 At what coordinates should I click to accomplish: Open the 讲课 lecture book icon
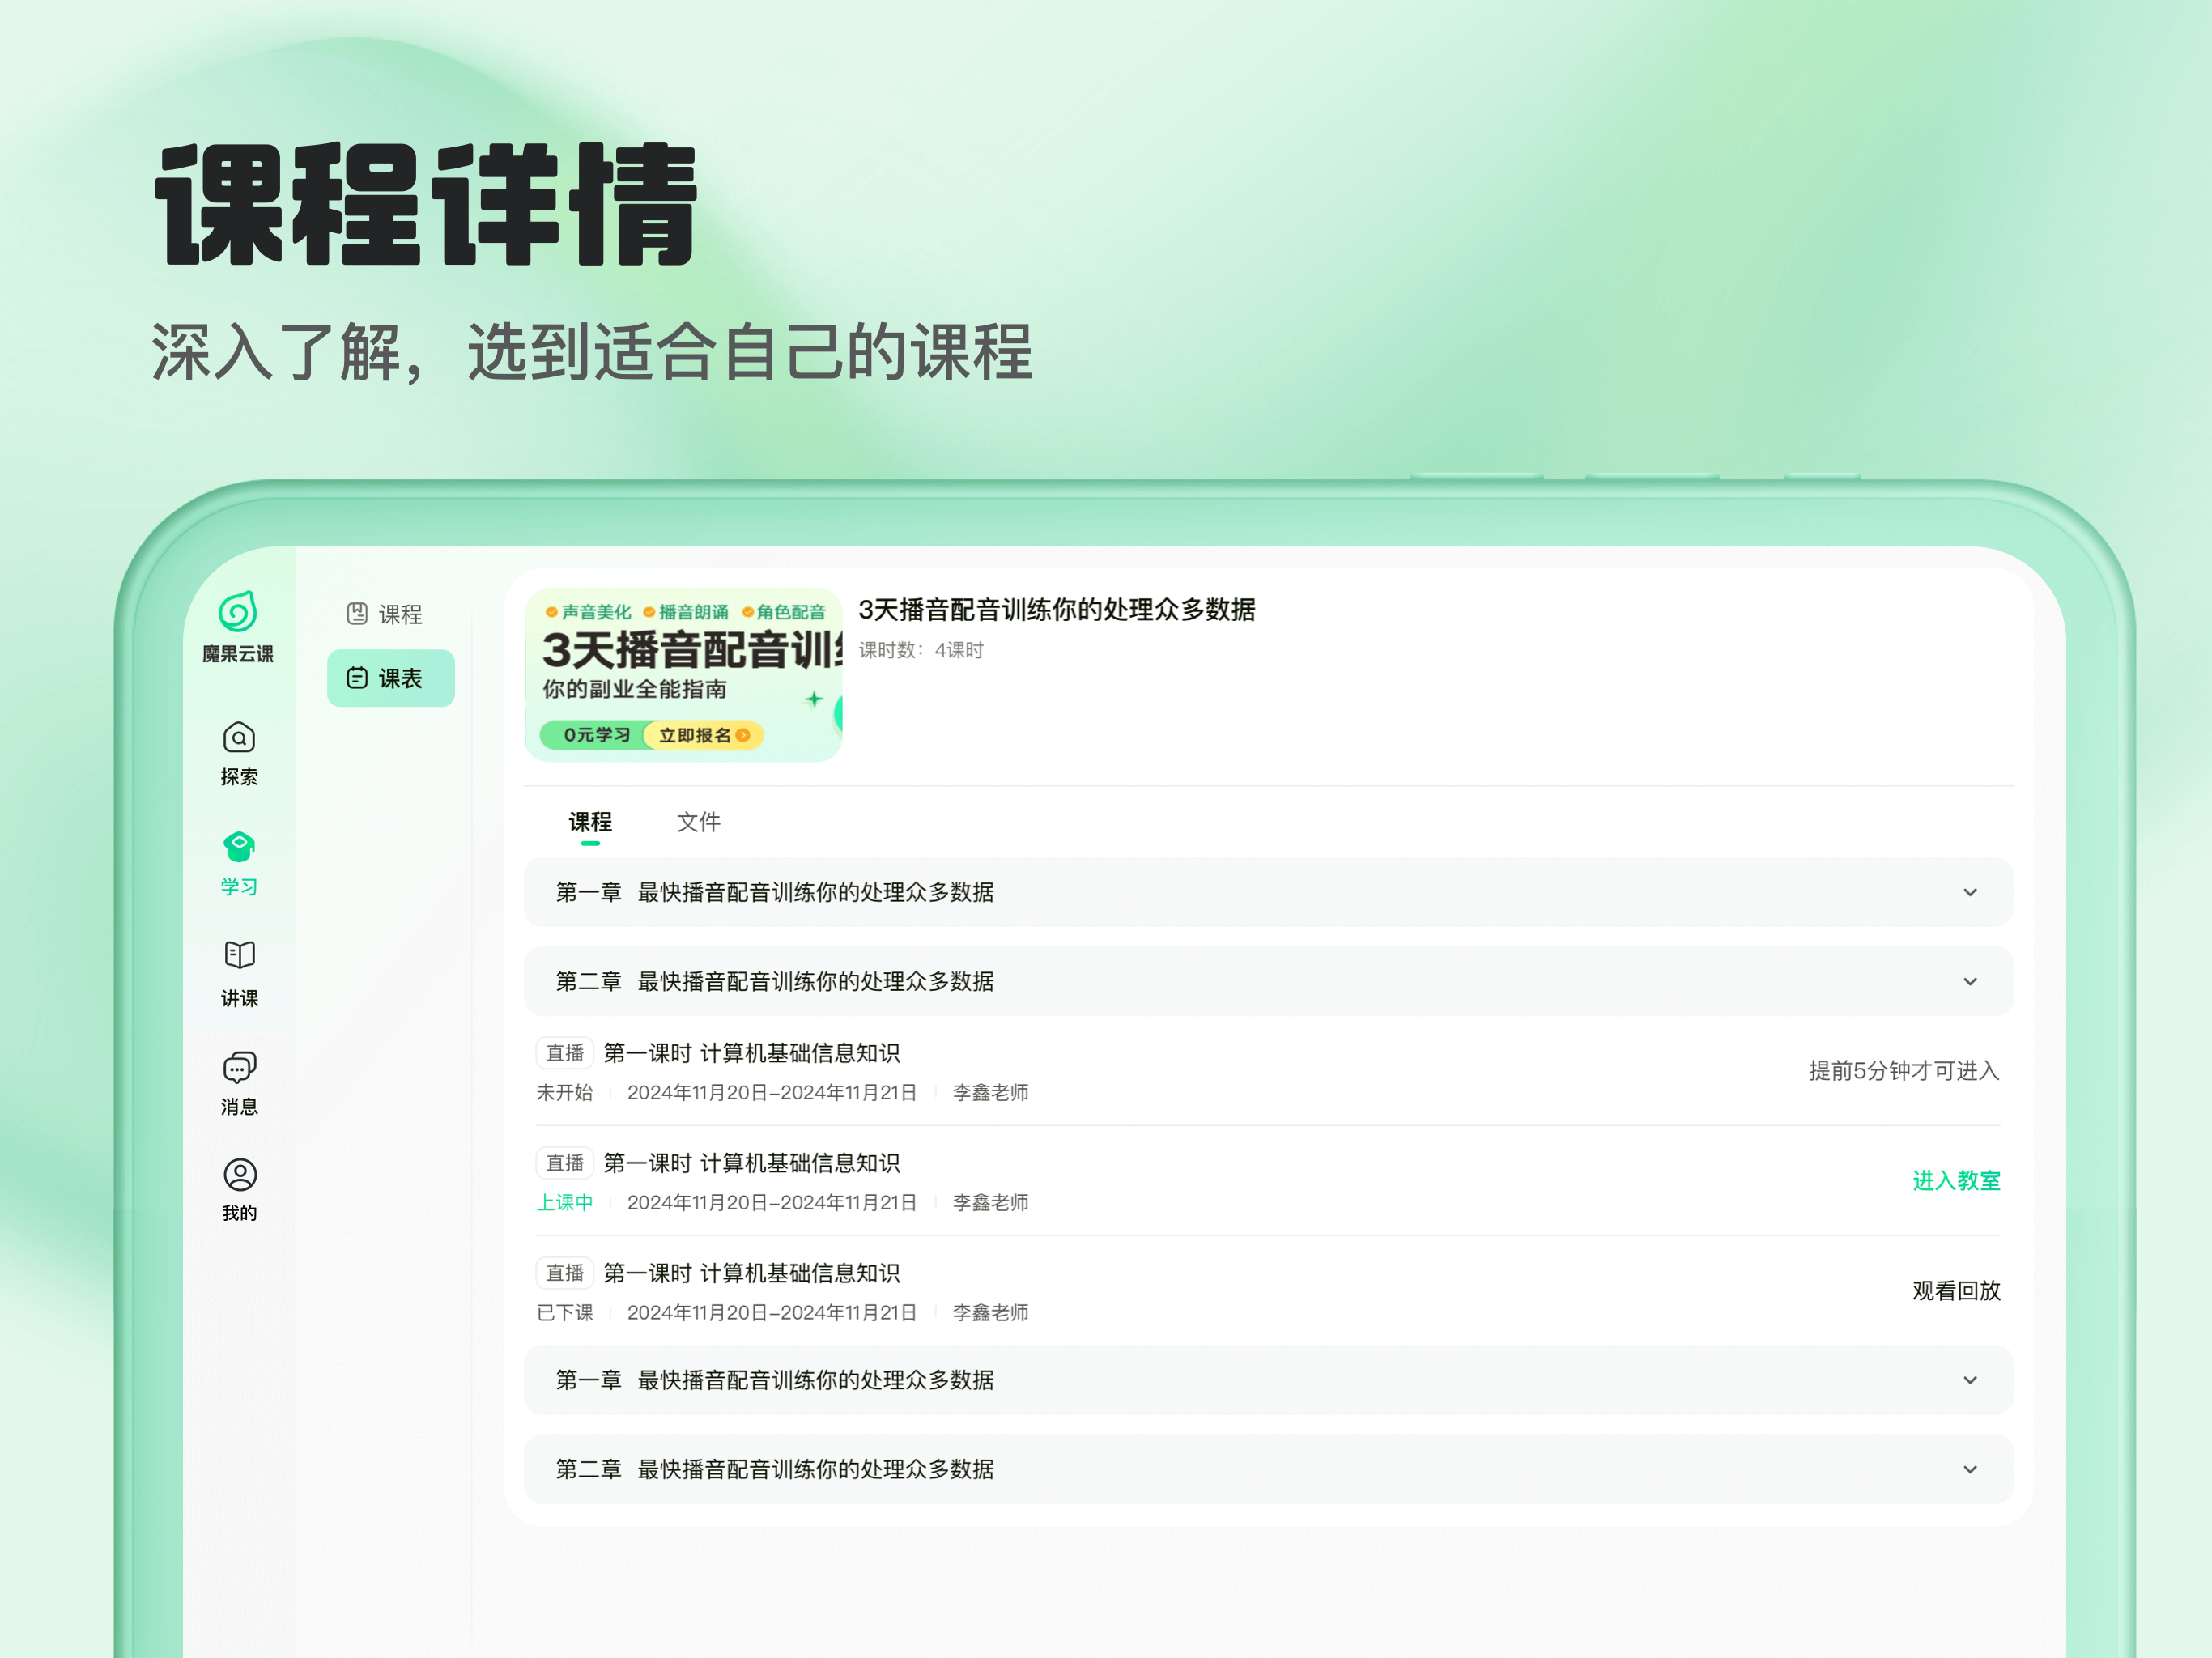[x=239, y=957]
